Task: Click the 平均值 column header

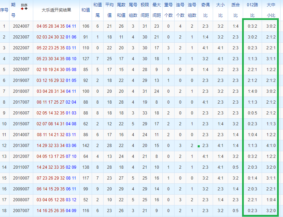Action: (x=109, y=10)
